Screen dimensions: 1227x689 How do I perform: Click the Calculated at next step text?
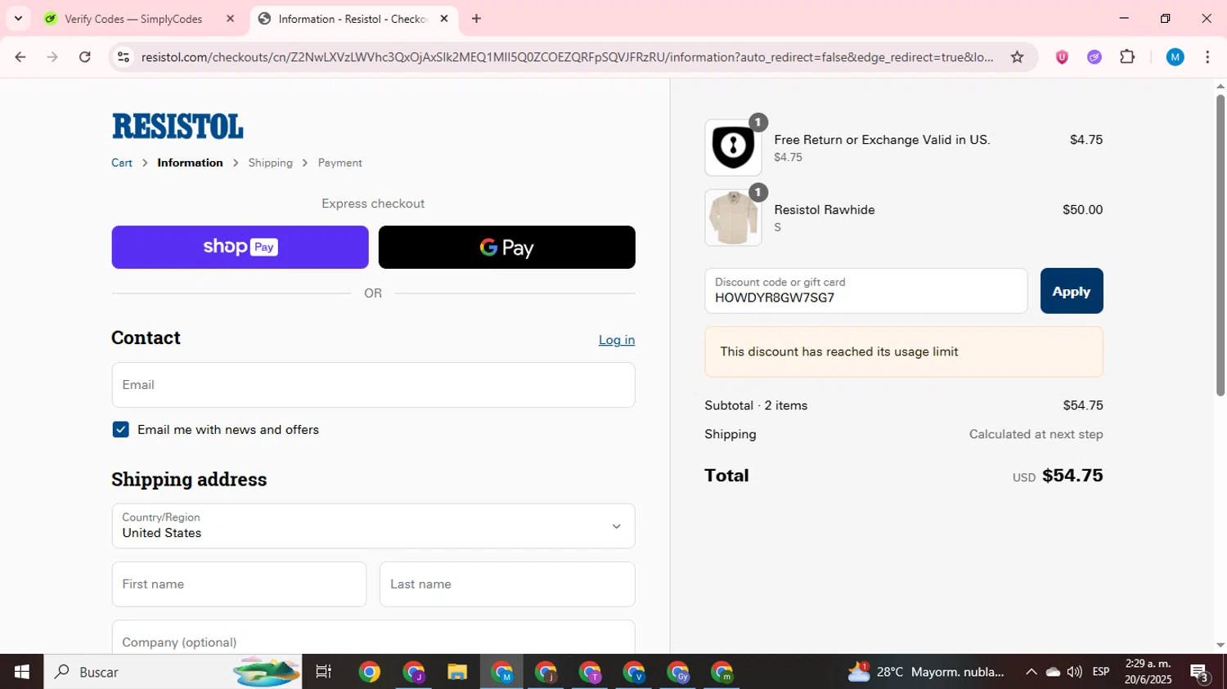(1036, 434)
